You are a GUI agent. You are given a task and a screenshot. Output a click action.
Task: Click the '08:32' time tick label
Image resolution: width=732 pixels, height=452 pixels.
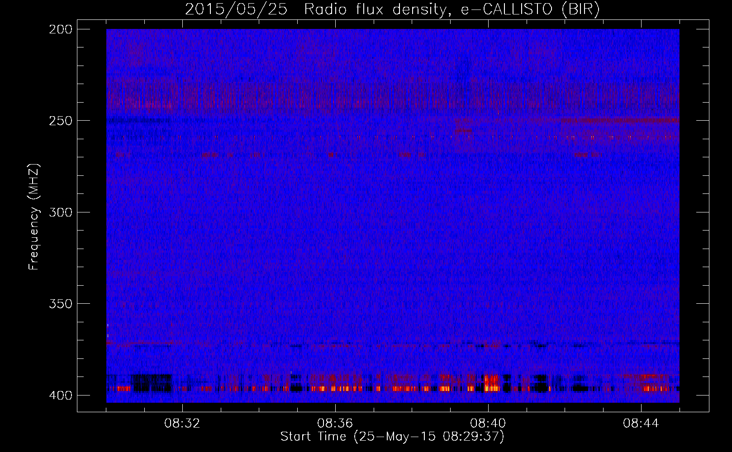(182, 424)
